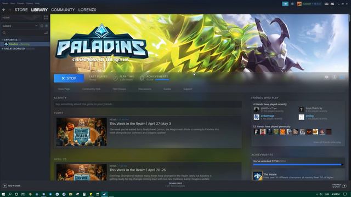351x197 pixels.
Task: Enter VR mode icon
Action: (x=326, y=4)
